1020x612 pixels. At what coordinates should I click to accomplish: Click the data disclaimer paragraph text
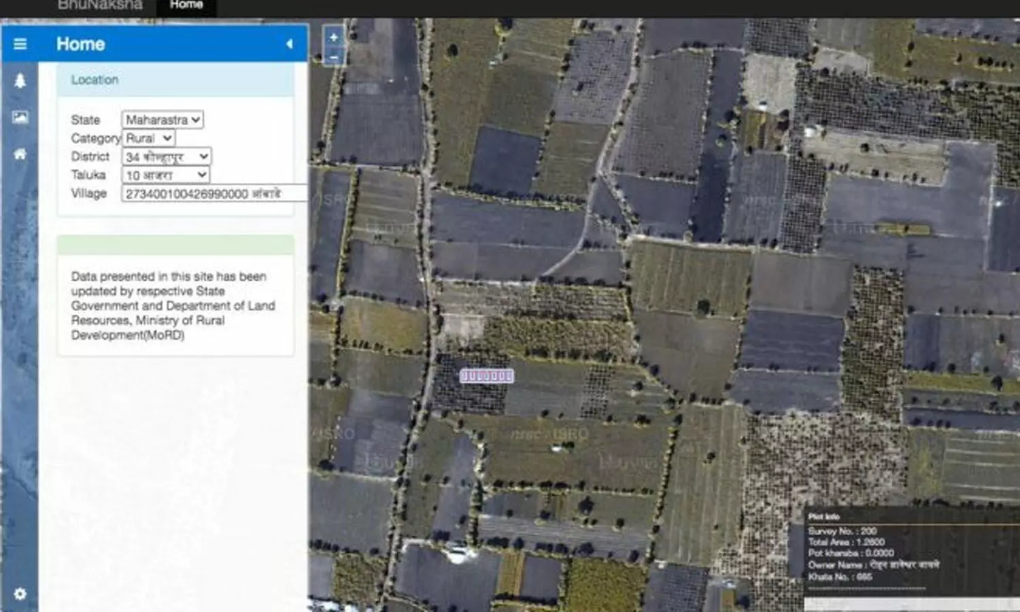tap(173, 305)
